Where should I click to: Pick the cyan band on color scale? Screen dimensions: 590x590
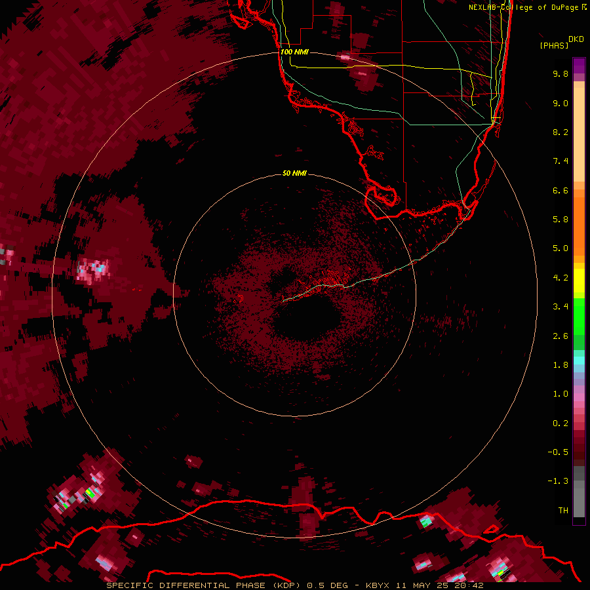coord(579,361)
